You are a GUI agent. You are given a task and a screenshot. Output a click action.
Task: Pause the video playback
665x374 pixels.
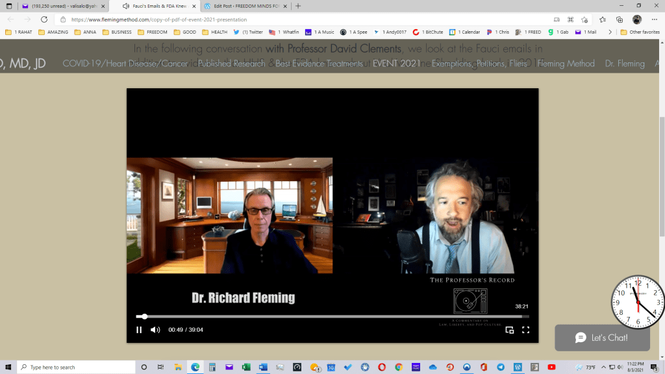click(x=139, y=330)
